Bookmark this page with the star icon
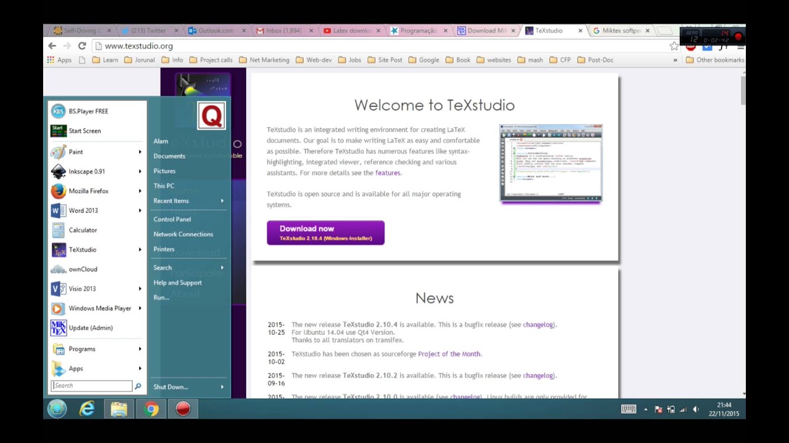The width and height of the screenshot is (789, 443). pyautogui.click(x=674, y=46)
